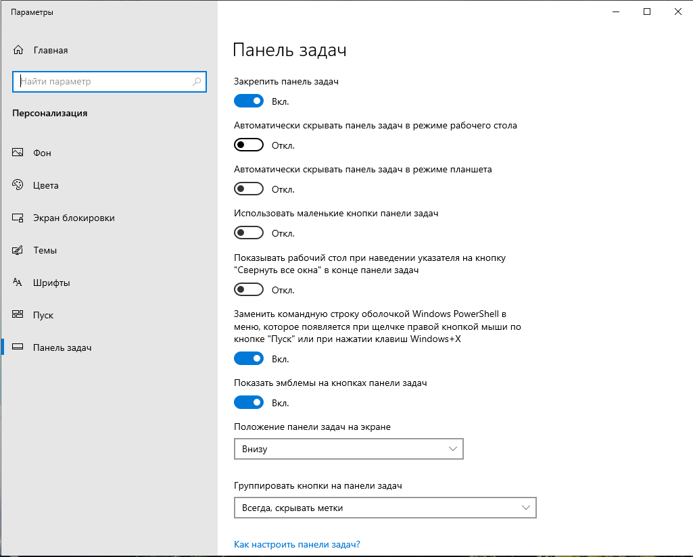Screen dimensions: 693x557
Task: Click the Темы brush icon
Action: (x=18, y=250)
